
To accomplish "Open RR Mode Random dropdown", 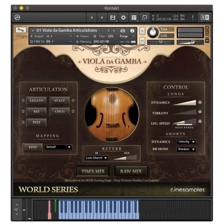I will pos(186,149).
